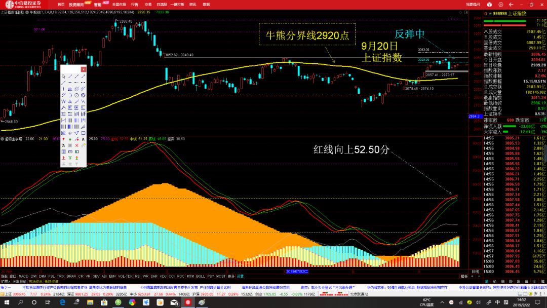Open the 日线 period selector
547x308 pixels.
click(x=475, y=272)
